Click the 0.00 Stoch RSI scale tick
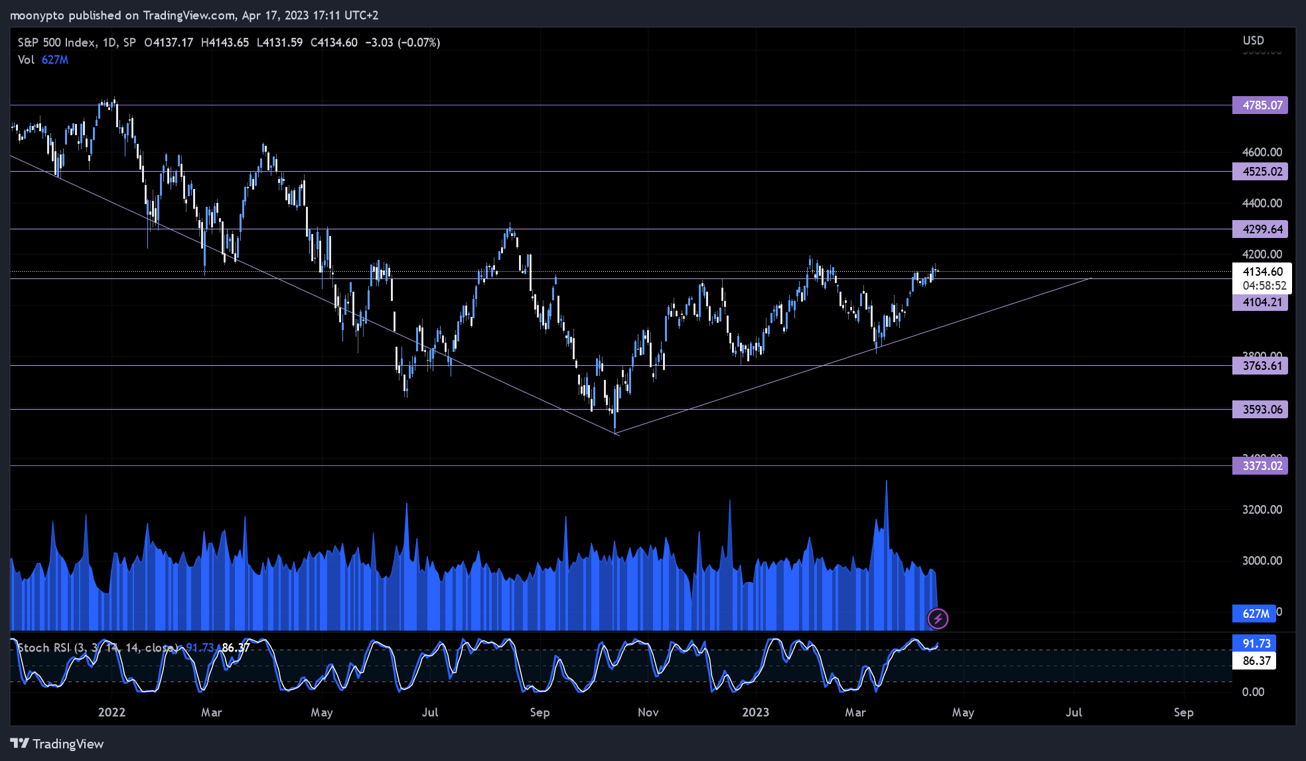The height and width of the screenshot is (761, 1306). coord(1253,691)
